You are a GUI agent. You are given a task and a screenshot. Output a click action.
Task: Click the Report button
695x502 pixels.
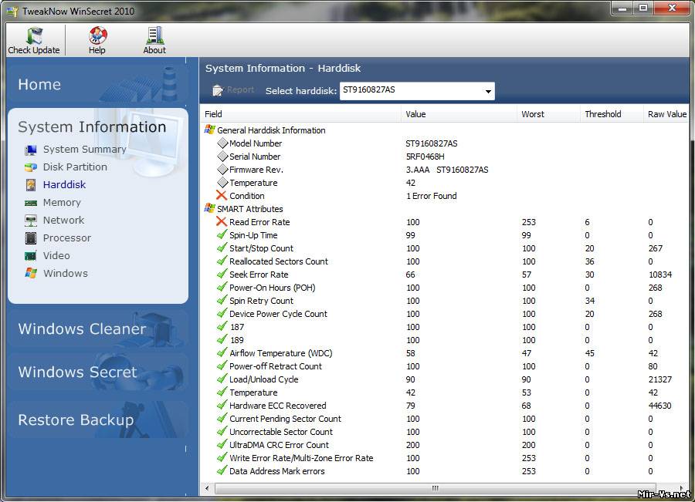(232, 90)
